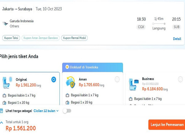The width and height of the screenshot is (185, 135).
Task: Click the Eksklusif di Traveloka banner
Action: pos(92,67)
